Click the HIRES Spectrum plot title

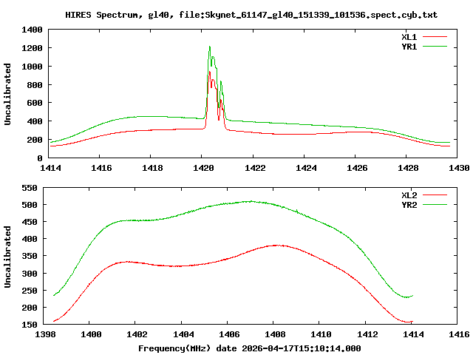click(x=251, y=15)
